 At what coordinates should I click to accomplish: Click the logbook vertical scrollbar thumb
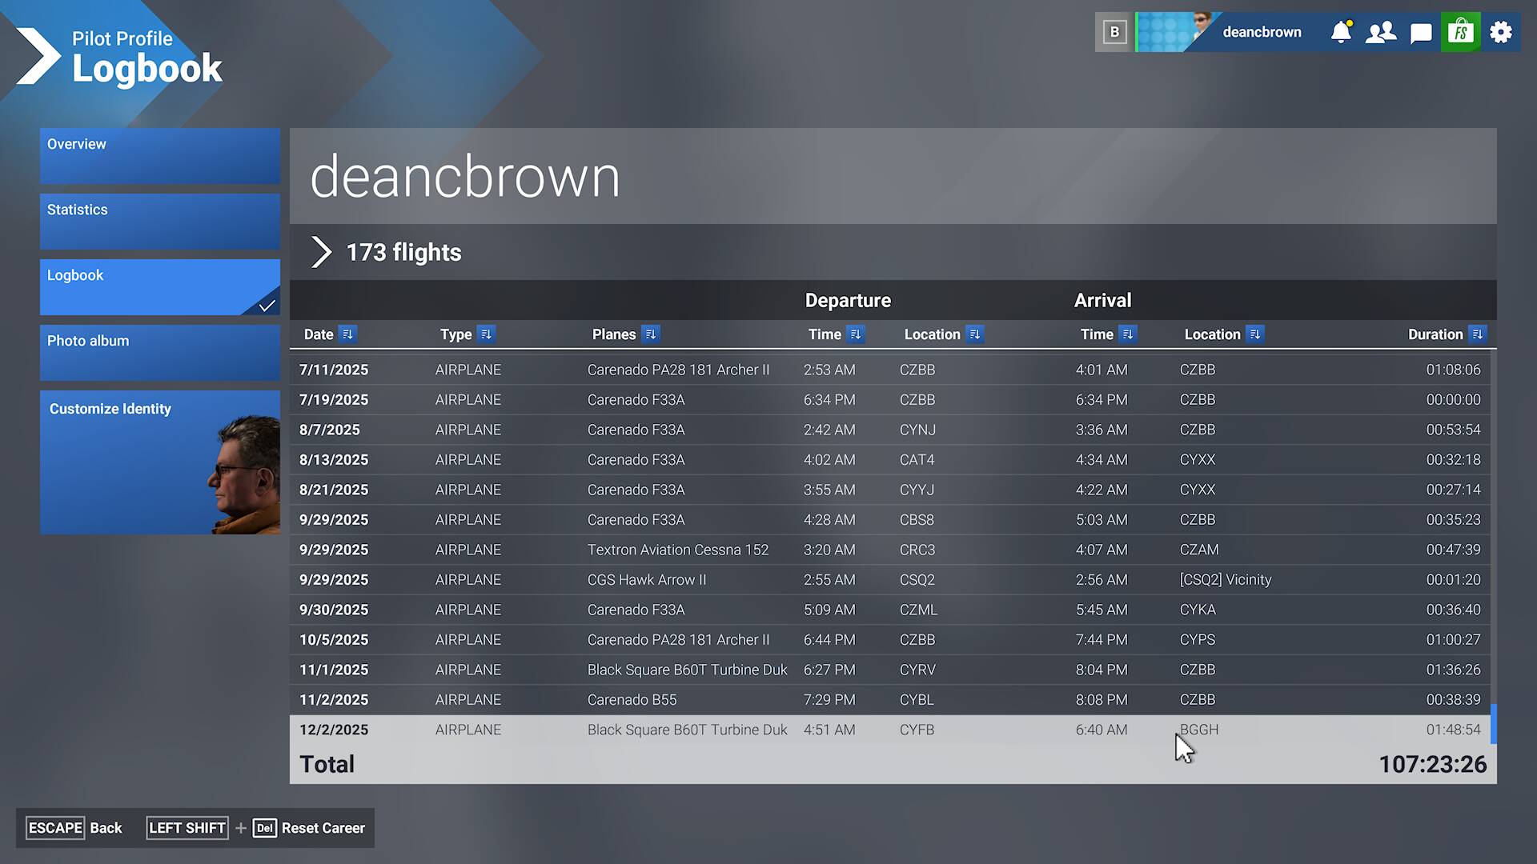pyautogui.click(x=1493, y=724)
